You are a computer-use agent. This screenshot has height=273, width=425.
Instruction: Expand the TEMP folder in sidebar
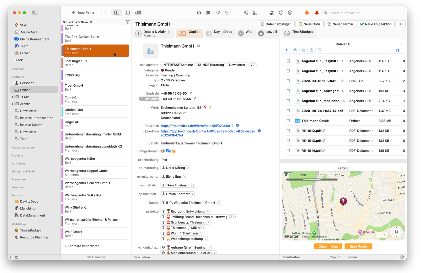pos(13,97)
